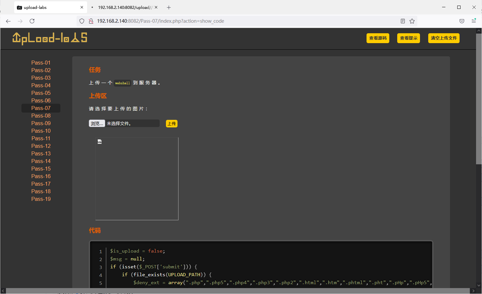Open Pass-19 in the sidebar
The image size is (482, 294).
click(x=41, y=199)
